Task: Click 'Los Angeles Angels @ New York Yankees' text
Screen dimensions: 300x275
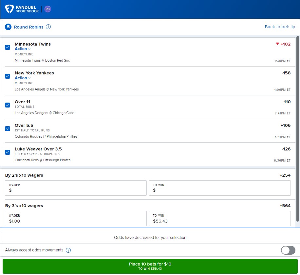Action: point(47,89)
